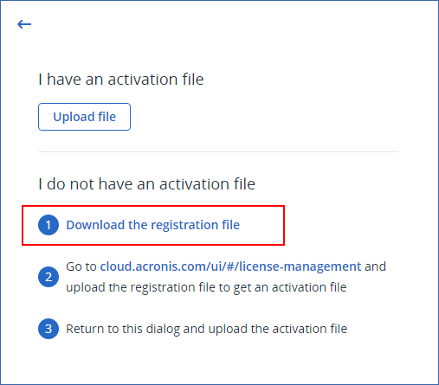Go back using the left arrow
Image resolution: width=439 pixels, height=385 pixels.
click(x=24, y=24)
